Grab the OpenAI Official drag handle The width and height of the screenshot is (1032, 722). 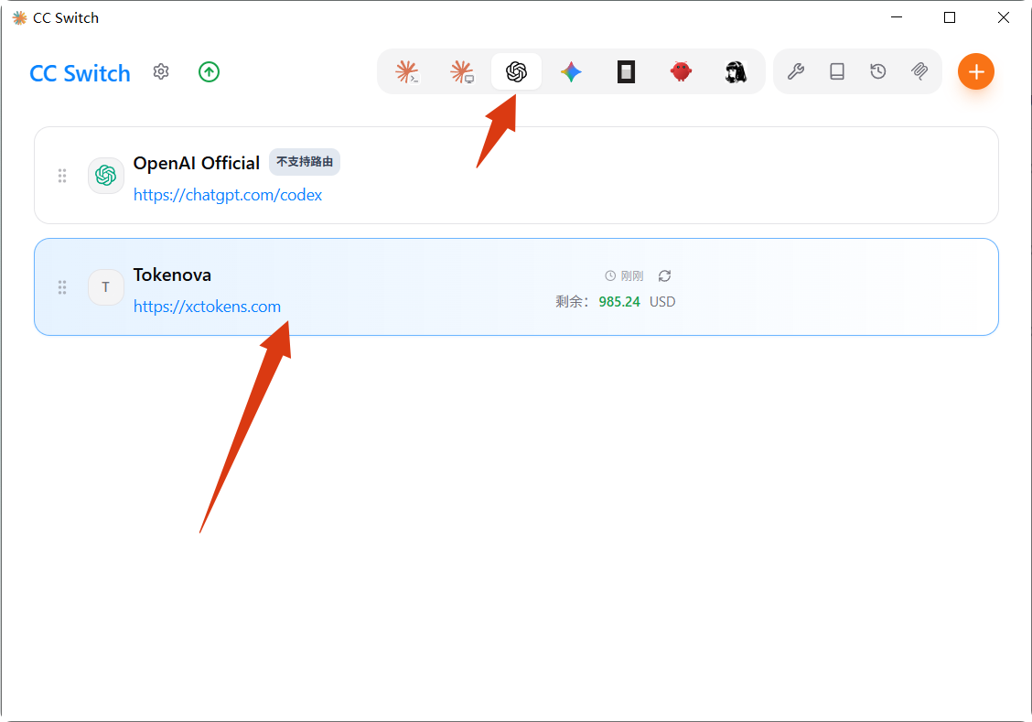62,175
